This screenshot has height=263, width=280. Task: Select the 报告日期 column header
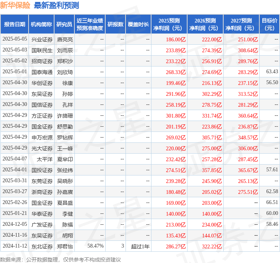(x=14, y=24)
